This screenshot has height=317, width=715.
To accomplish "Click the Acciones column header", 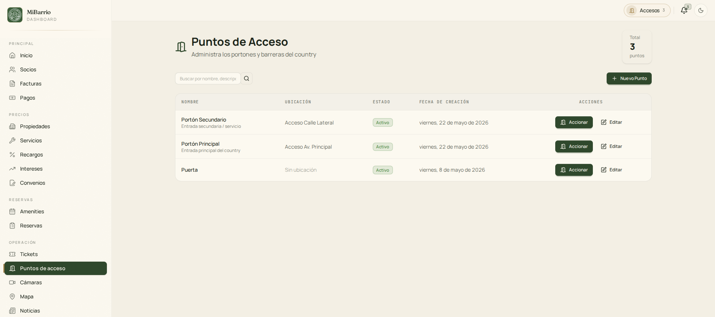I will point(591,102).
